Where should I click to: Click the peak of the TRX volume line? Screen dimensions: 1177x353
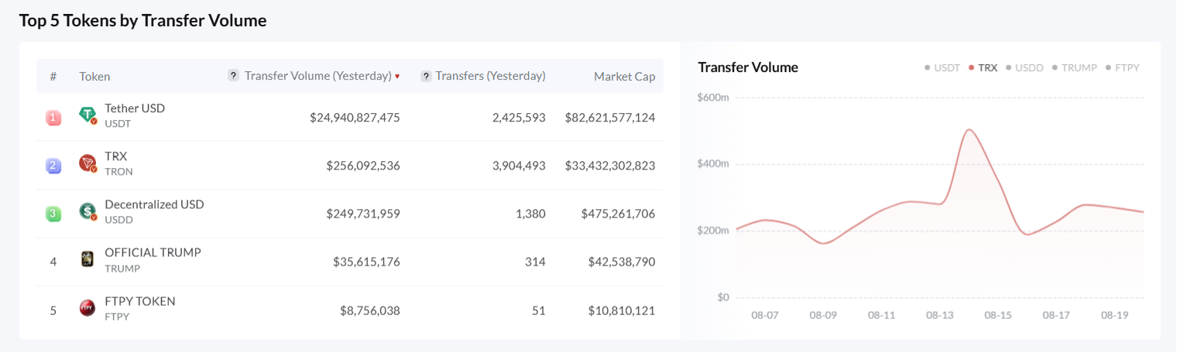(x=968, y=129)
